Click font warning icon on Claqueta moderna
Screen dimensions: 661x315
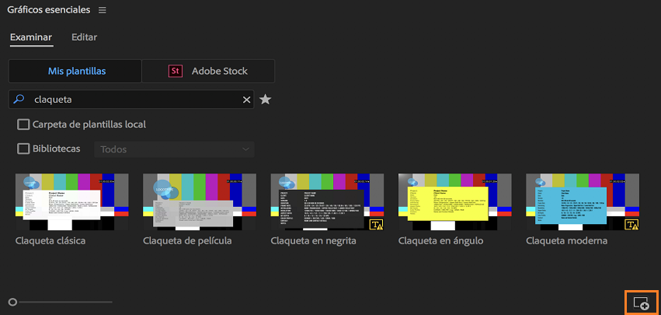pos(631,225)
